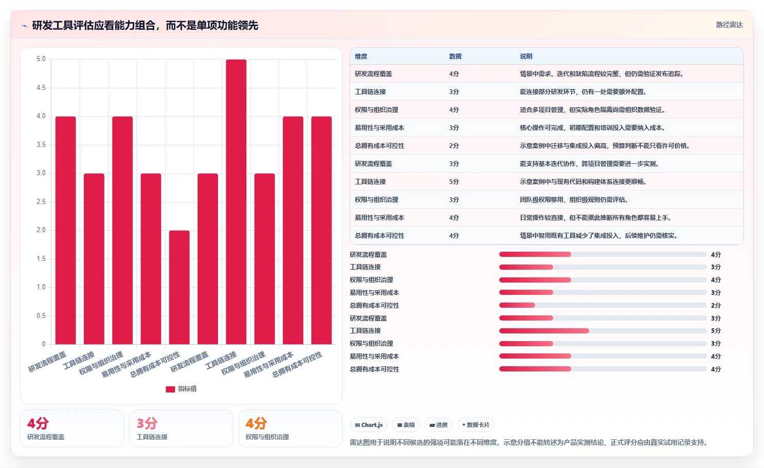
Task: Click the icon inside the 进度 chip
Action: 432,425
